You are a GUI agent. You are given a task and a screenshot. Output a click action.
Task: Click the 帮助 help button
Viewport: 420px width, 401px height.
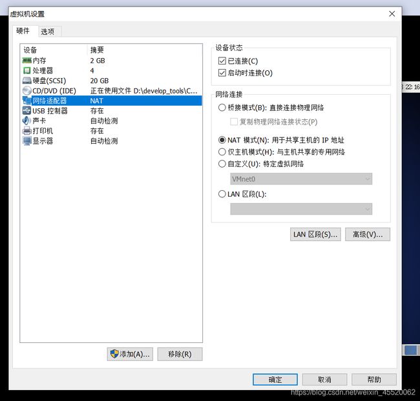(374, 379)
